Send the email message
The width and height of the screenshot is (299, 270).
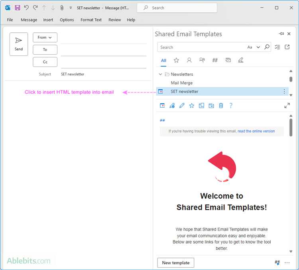click(19, 44)
